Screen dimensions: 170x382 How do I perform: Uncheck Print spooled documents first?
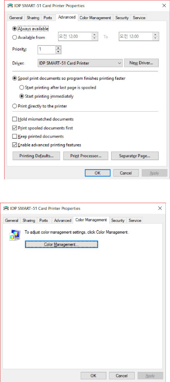[x=15, y=128]
